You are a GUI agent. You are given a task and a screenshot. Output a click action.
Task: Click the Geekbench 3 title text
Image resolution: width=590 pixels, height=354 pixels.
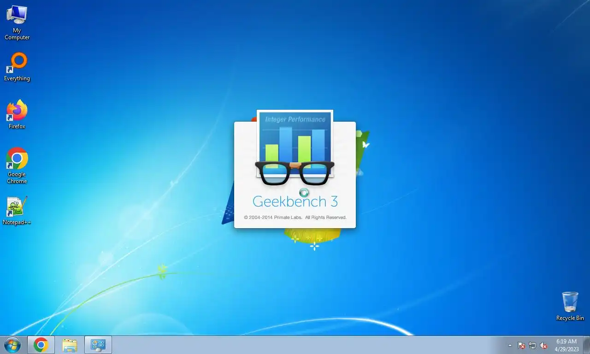coord(295,202)
